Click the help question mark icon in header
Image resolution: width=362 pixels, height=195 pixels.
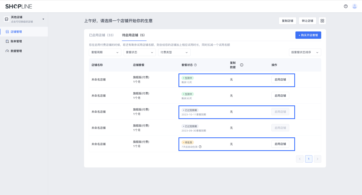click(346, 6)
